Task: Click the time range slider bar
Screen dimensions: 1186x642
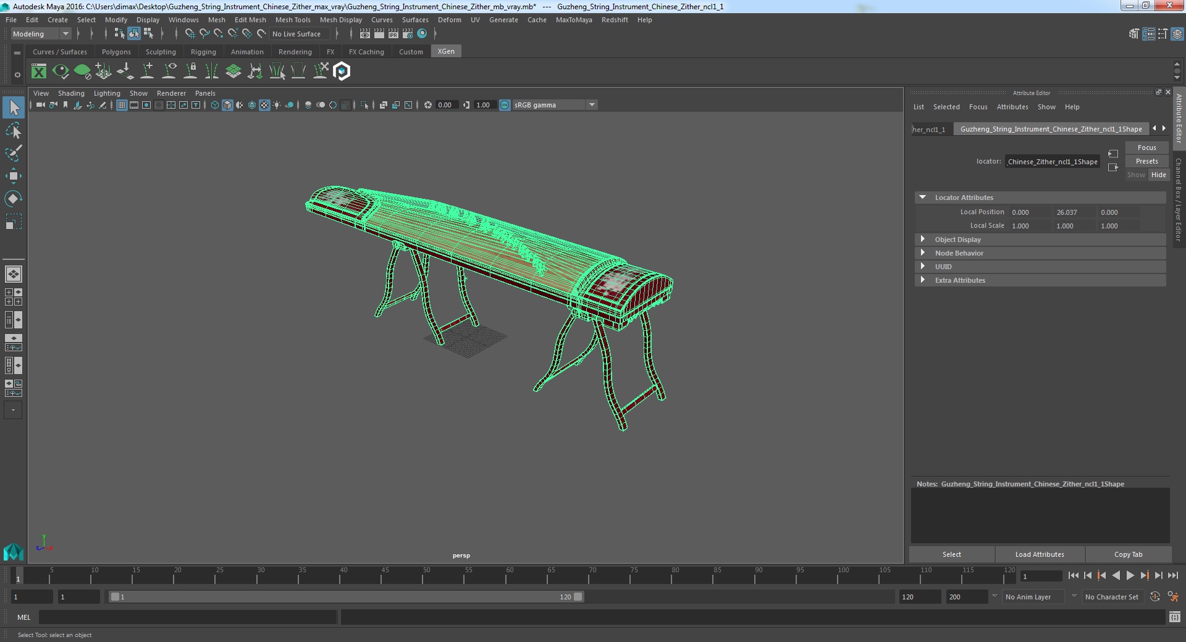Action: coord(346,597)
